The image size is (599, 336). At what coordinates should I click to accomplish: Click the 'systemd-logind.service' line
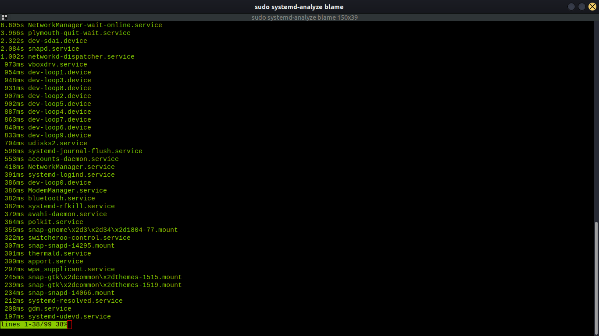[71, 175]
